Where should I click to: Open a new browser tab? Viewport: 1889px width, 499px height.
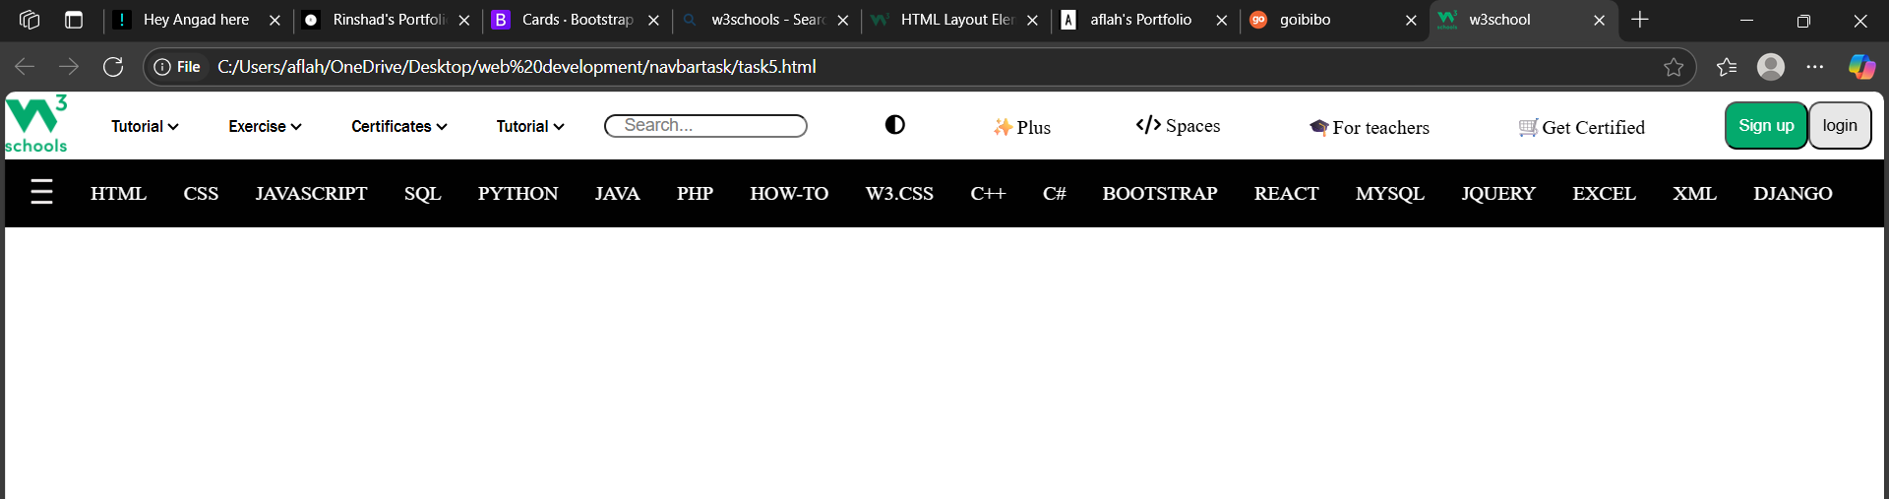1640,20
